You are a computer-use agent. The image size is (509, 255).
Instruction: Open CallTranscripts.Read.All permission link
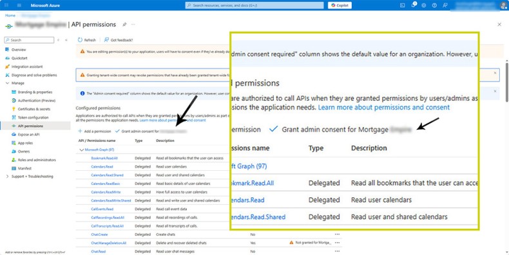(108, 226)
